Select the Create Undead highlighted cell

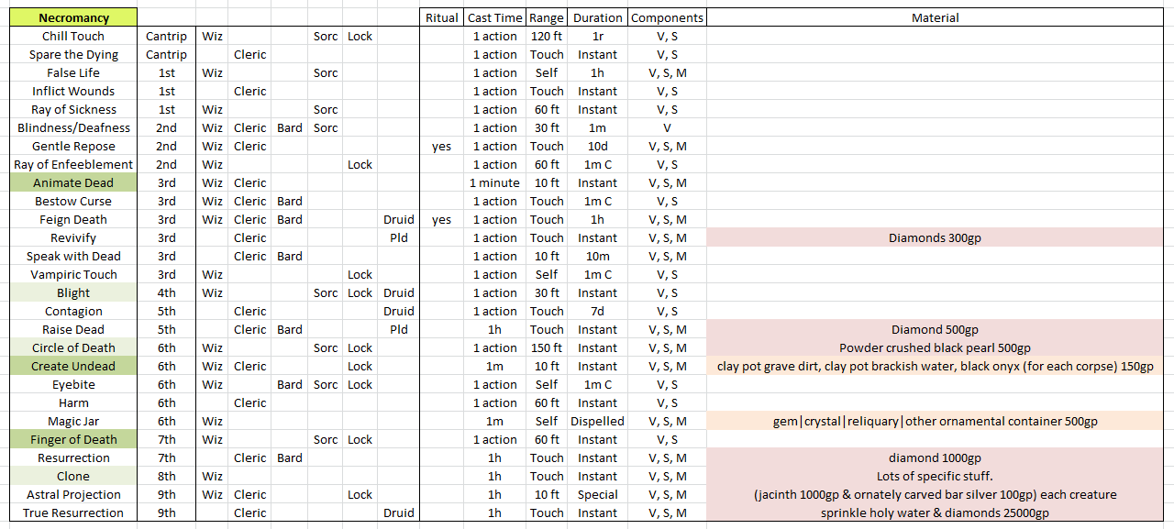pos(73,366)
